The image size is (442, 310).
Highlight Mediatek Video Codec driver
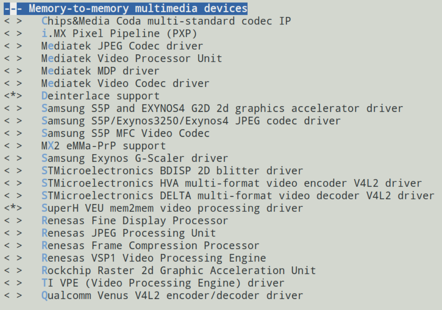tap(125, 83)
